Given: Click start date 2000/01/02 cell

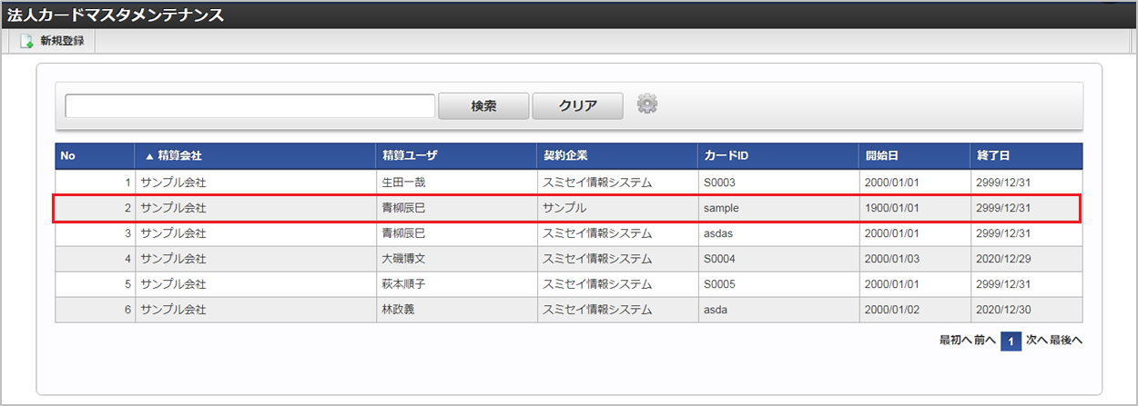Looking at the screenshot, I should coord(915,310).
